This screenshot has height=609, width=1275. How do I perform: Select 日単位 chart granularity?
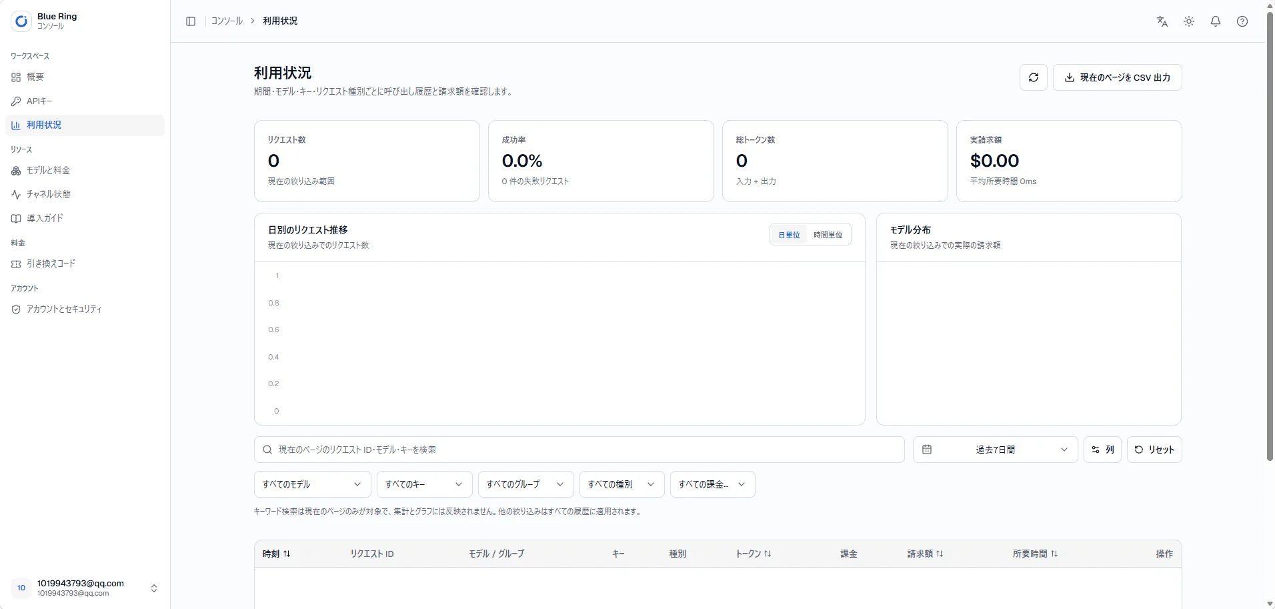[x=789, y=235]
